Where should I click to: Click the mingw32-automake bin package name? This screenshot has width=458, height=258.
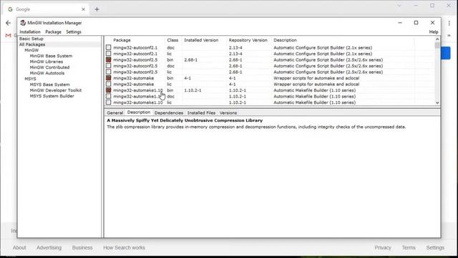(134, 78)
